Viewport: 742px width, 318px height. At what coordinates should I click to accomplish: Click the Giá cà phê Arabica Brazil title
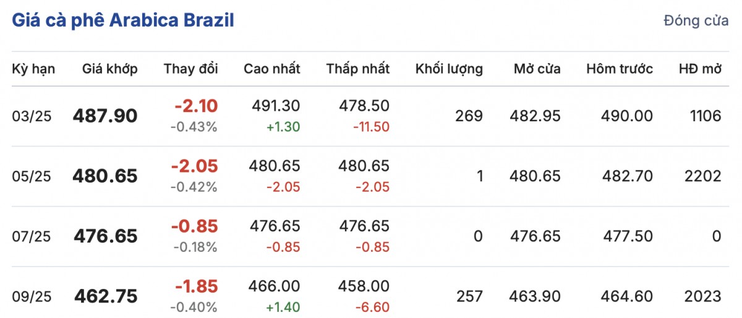click(x=123, y=20)
